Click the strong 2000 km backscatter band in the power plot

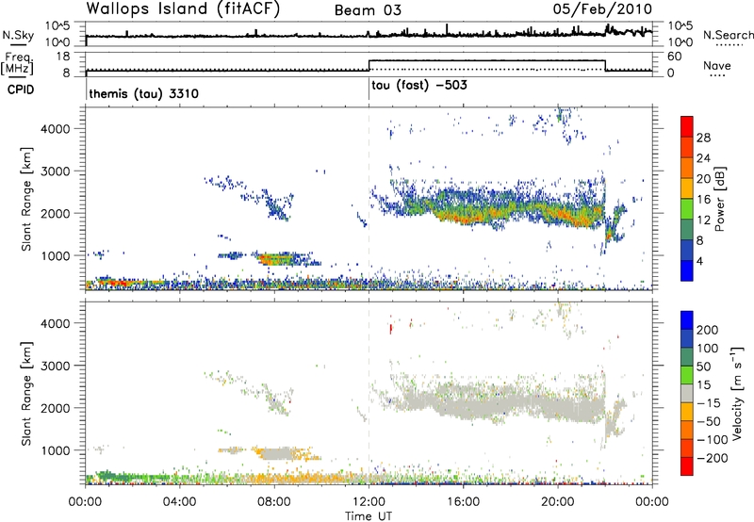[x=505, y=209]
